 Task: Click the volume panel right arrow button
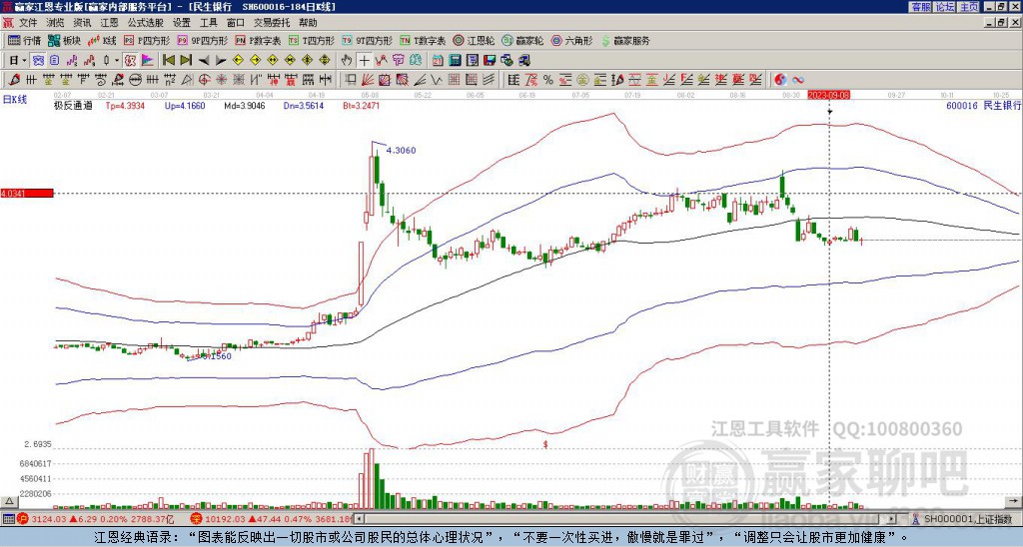[1014, 501]
